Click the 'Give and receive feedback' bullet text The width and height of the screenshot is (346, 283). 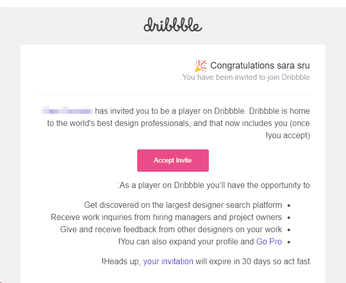(171, 230)
